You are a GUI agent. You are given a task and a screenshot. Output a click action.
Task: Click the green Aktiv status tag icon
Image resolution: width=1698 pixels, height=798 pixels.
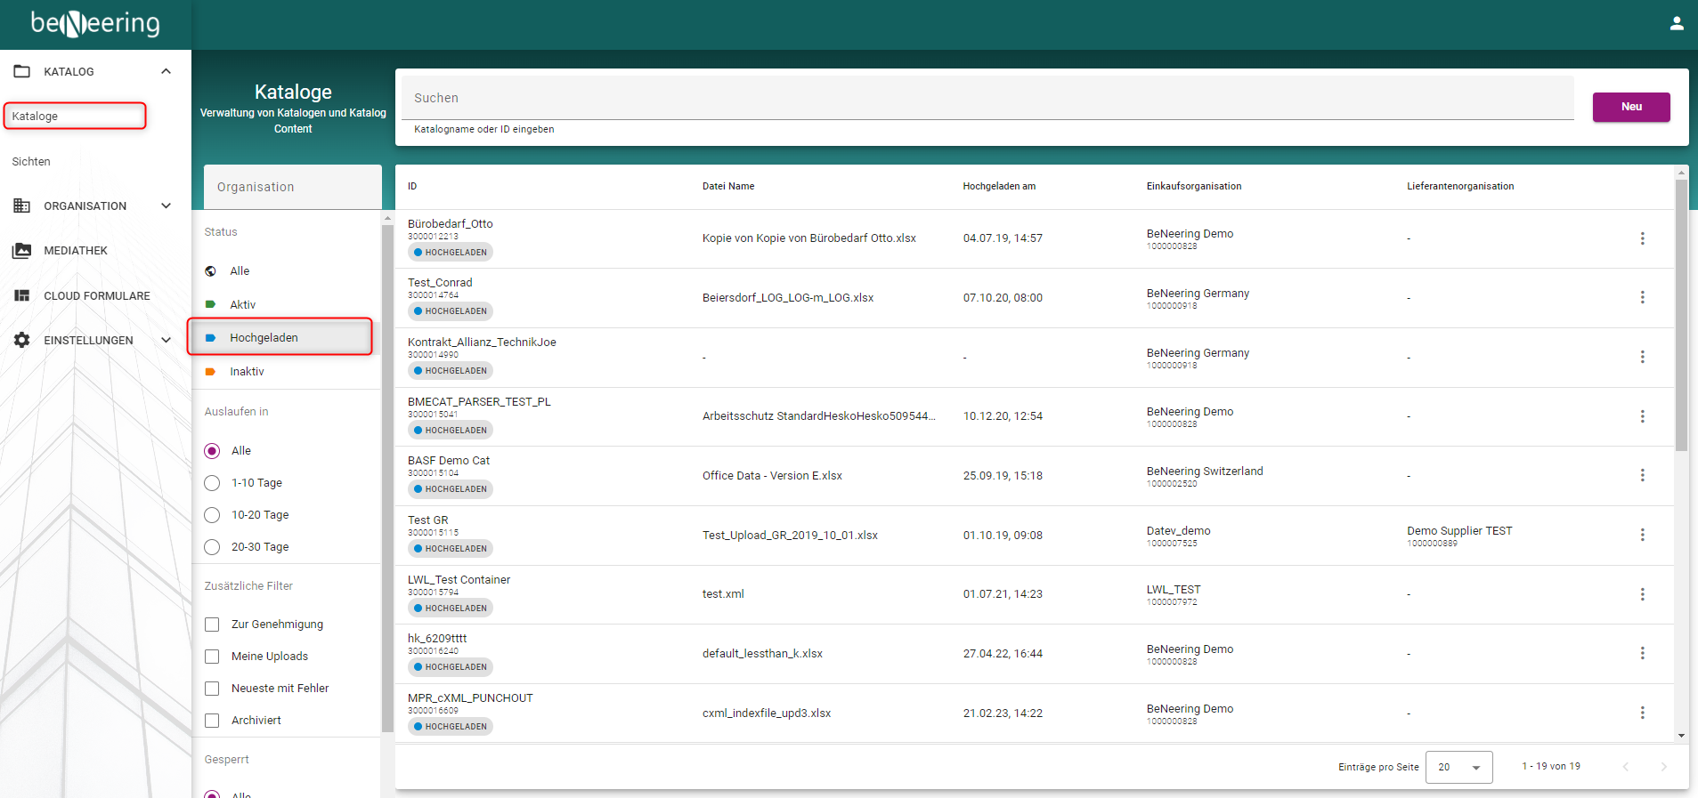[x=211, y=304]
